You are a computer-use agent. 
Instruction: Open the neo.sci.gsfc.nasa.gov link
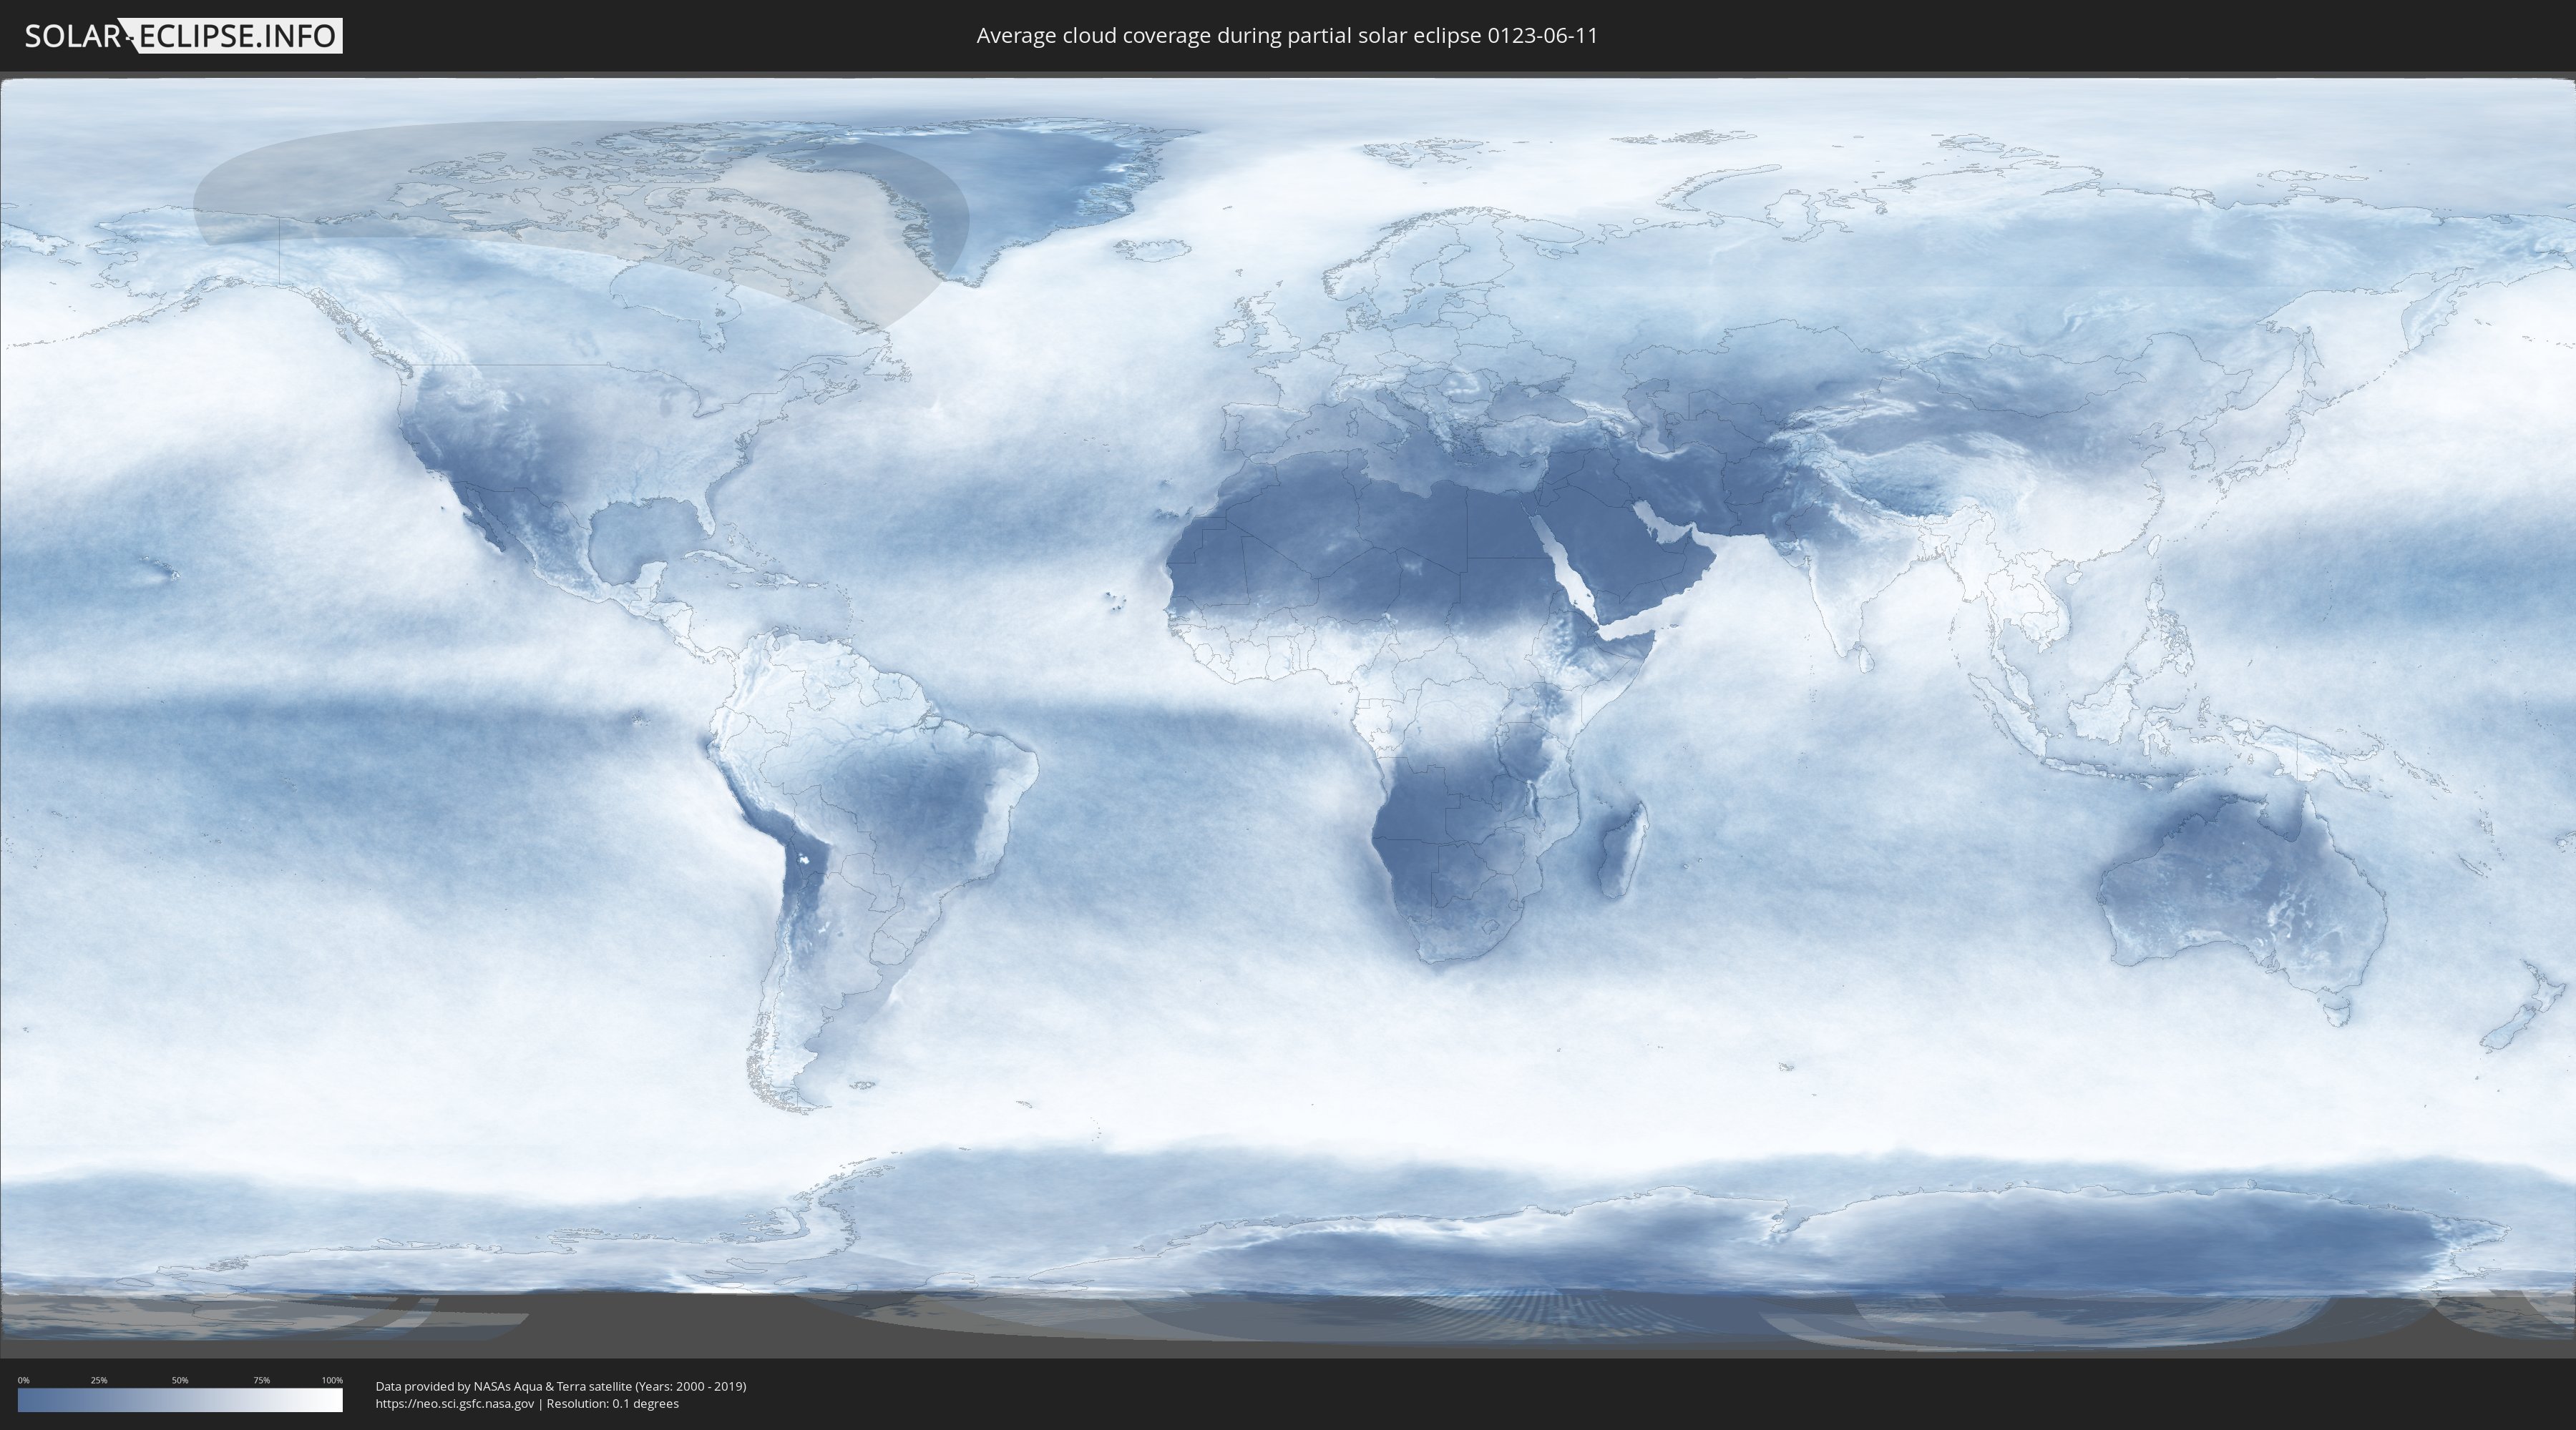tap(454, 1403)
